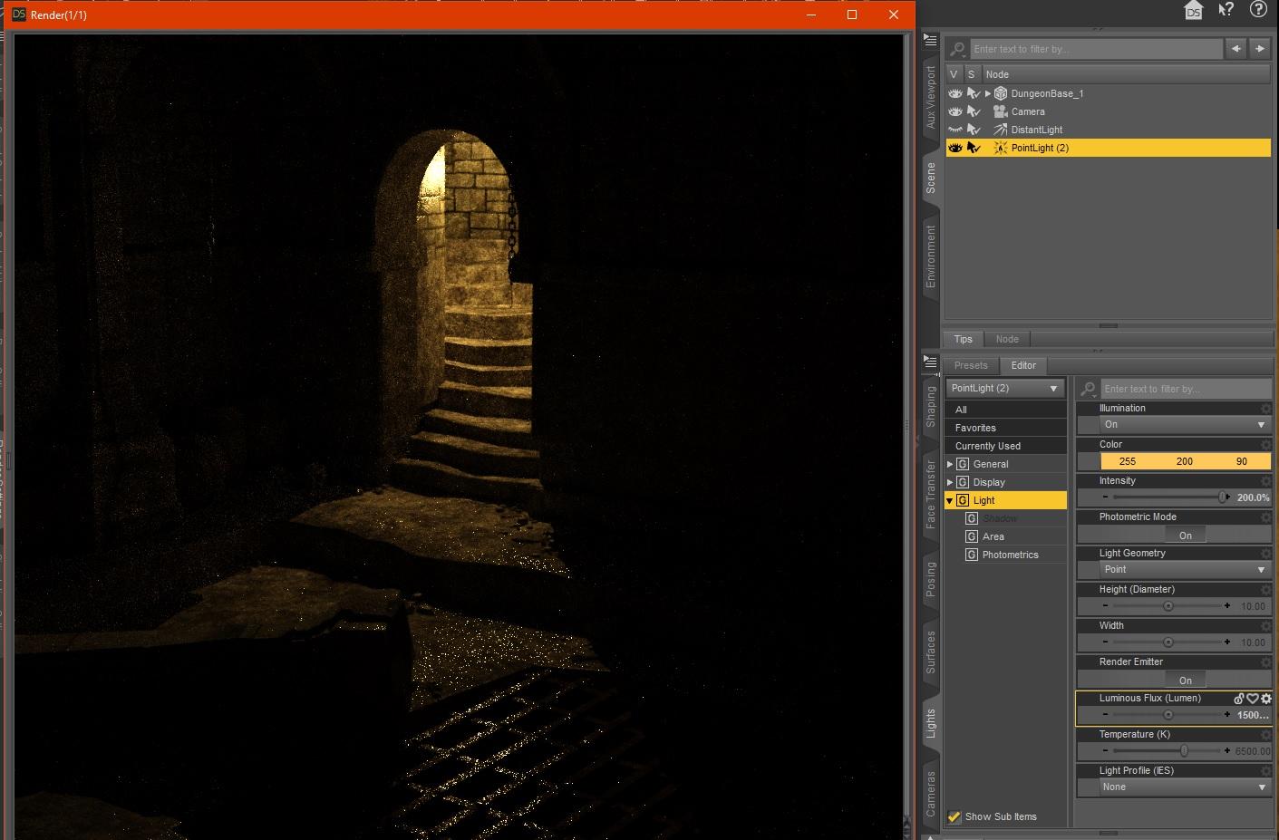Open the Scene pane options menu icon
Image resolution: width=1279 pixels, height=840 pixels.
(x=930, y=40)
